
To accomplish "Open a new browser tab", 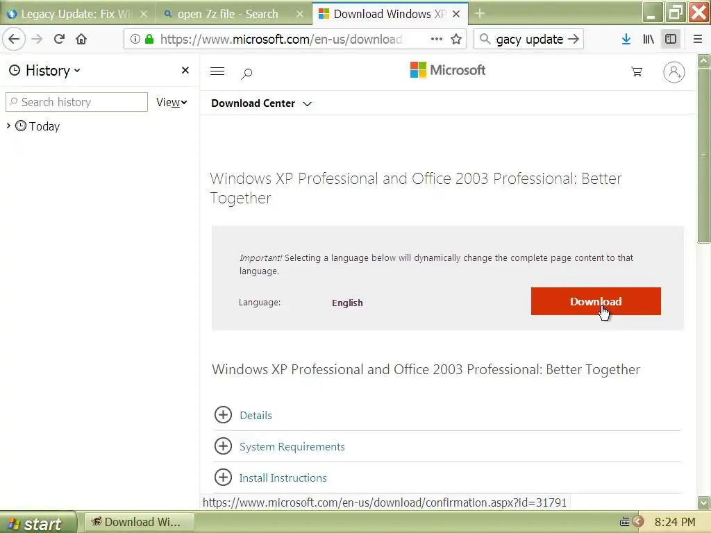I will point(480,14).
